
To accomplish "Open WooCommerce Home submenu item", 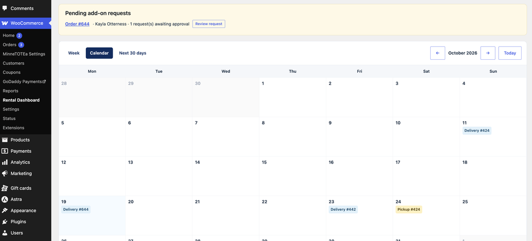I will [x=9, y=36].
